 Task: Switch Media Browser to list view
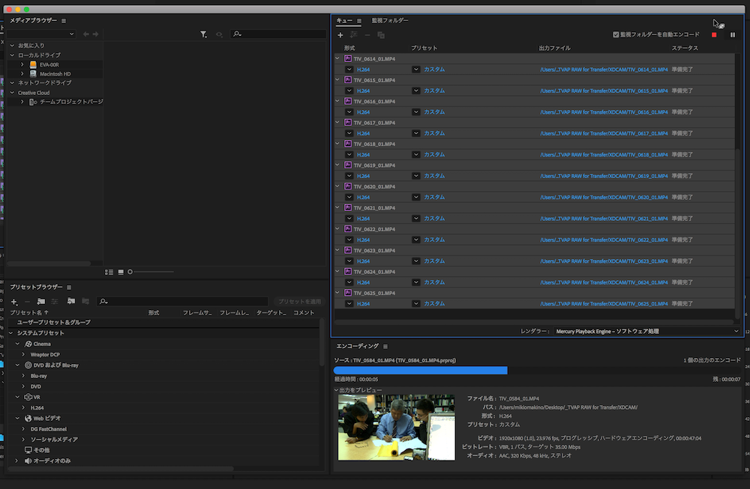pos(109,271)
